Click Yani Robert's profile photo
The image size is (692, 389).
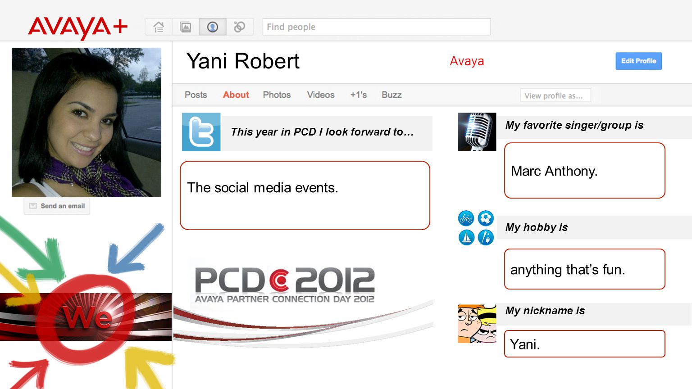(x=86, y=122)
